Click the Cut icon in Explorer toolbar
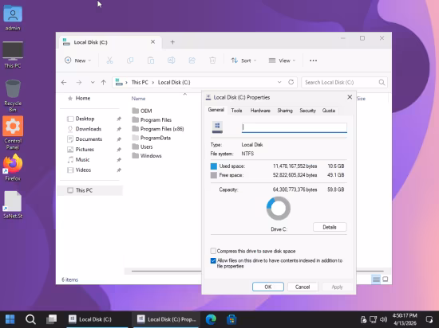Image resolution: width=439 pixels, height=328 pixels. (x=109, y=61)
